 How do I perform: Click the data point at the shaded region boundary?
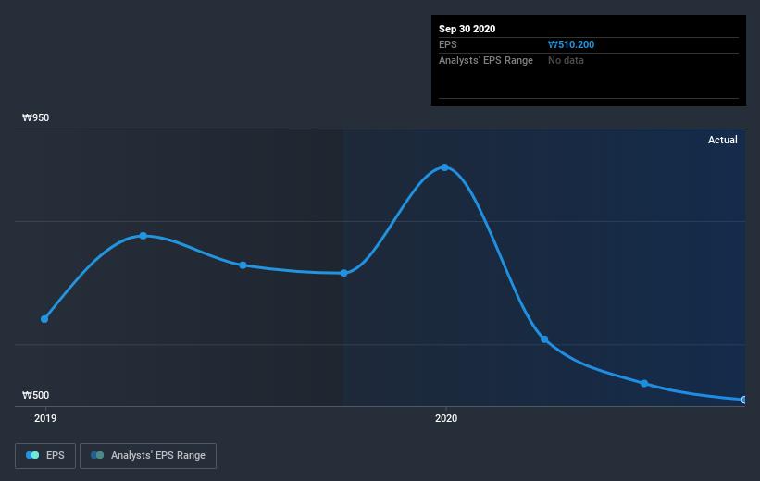[x=343, y=273]
